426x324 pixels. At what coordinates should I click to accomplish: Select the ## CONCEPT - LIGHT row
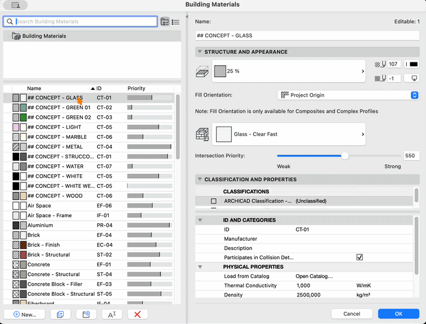click(x=88, y=127)
